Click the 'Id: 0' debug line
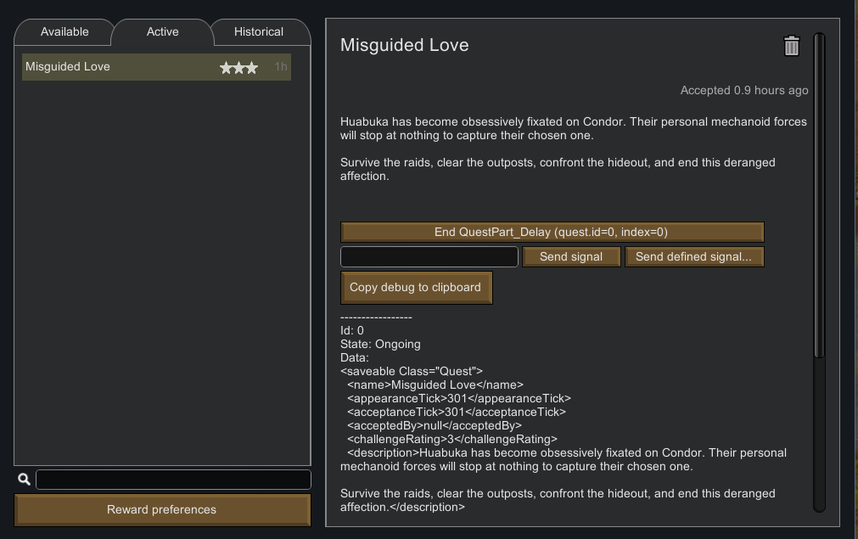 click(x=352, y=330)
